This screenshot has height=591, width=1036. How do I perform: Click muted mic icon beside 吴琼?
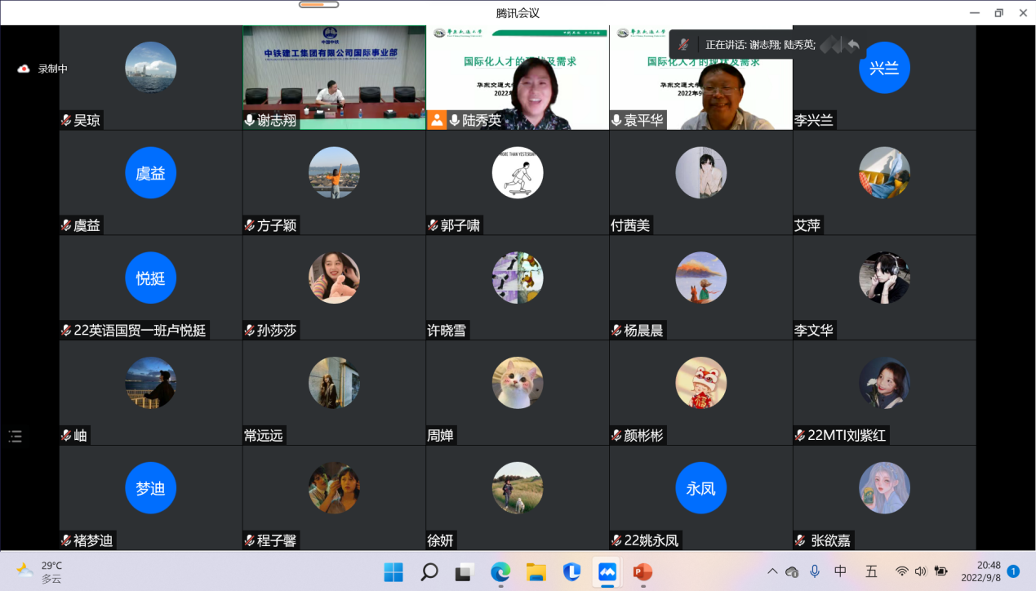[66, 121]
